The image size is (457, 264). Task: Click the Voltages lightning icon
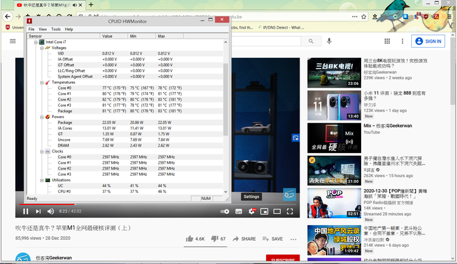point(48,48)
